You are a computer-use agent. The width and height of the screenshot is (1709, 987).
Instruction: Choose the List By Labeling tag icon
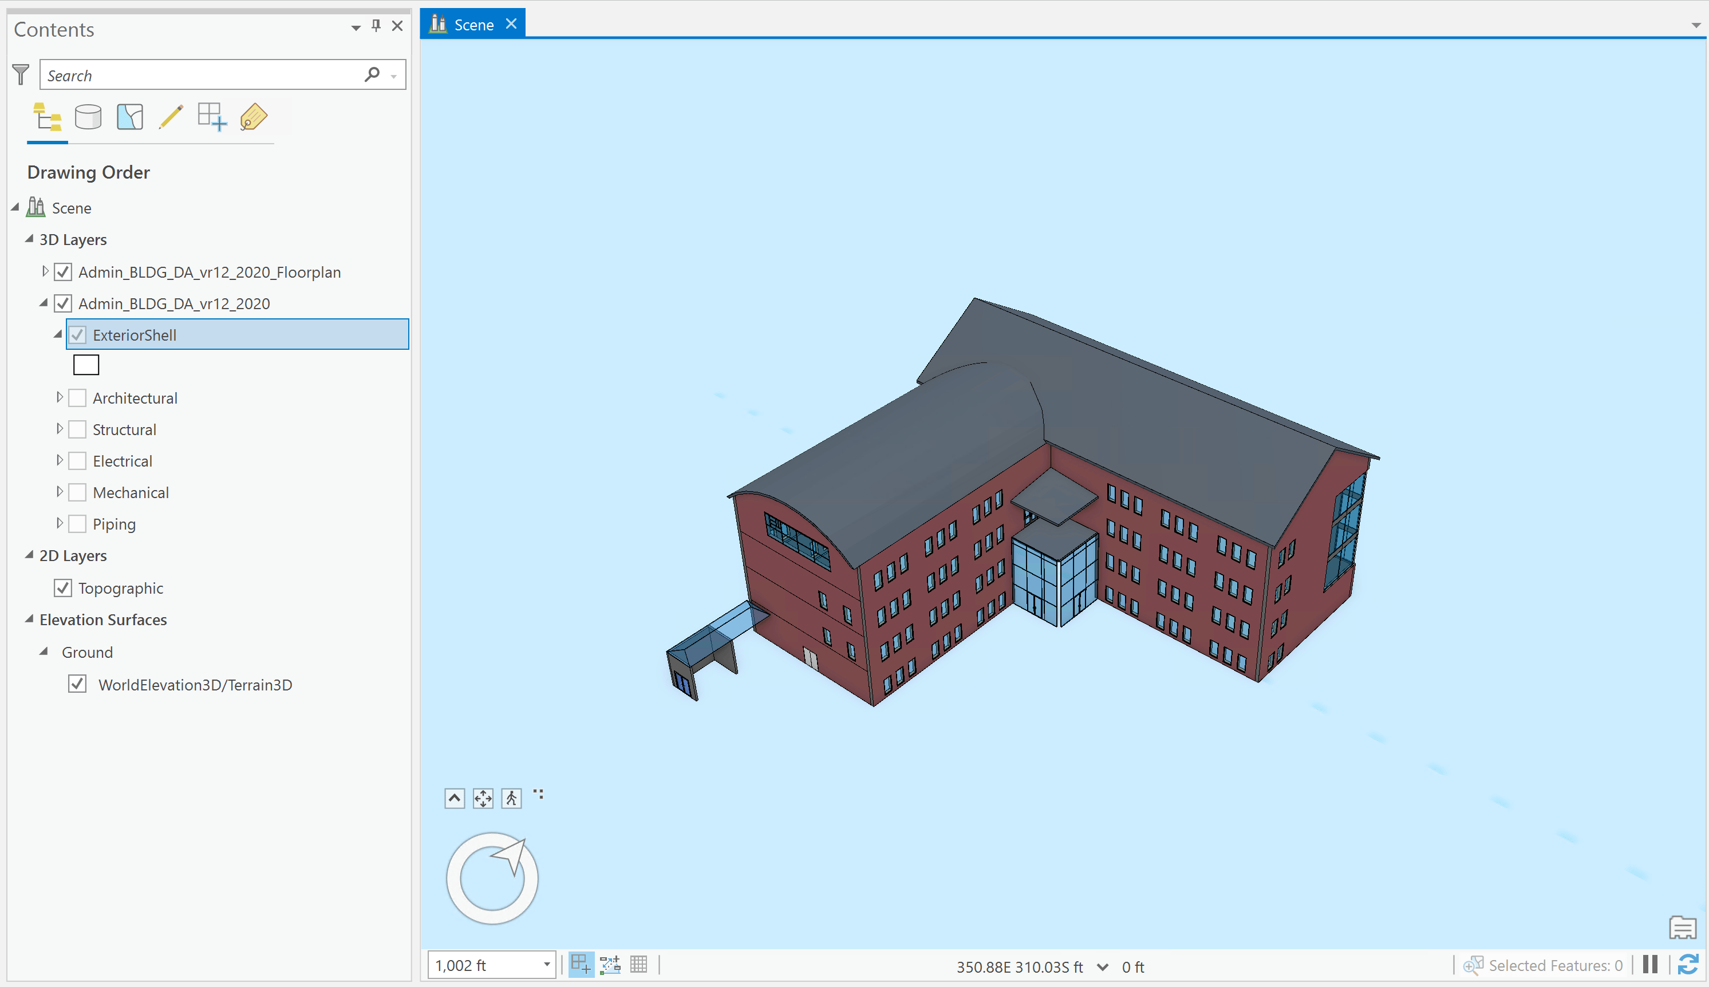[254, 117]
